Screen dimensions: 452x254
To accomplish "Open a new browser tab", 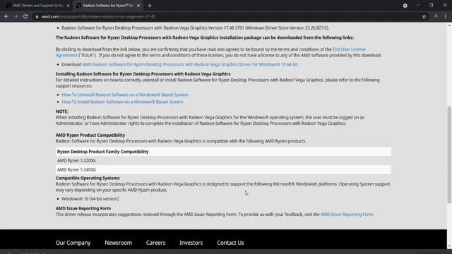I will pos(150,6).
